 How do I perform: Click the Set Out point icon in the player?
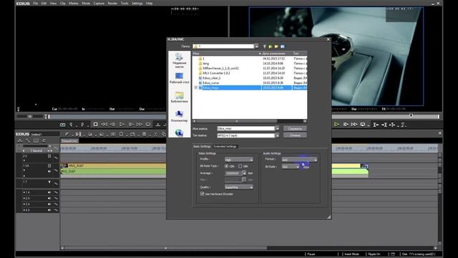click(83, 125)
